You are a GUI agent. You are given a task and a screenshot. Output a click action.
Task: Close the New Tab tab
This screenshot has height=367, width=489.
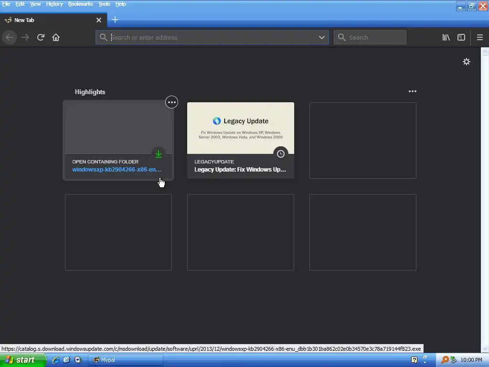[x=99, y=20]
